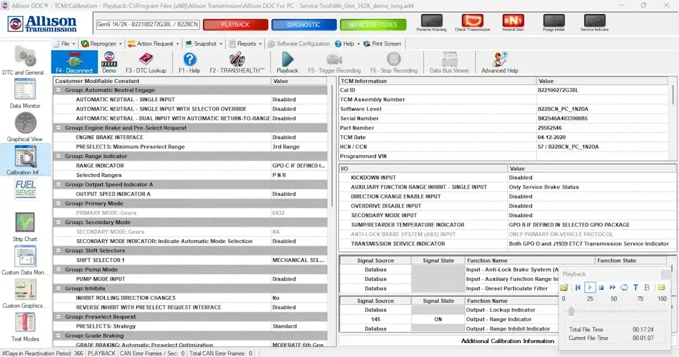
Task: Toggle the B button in Playback panel
Action: 647,287
